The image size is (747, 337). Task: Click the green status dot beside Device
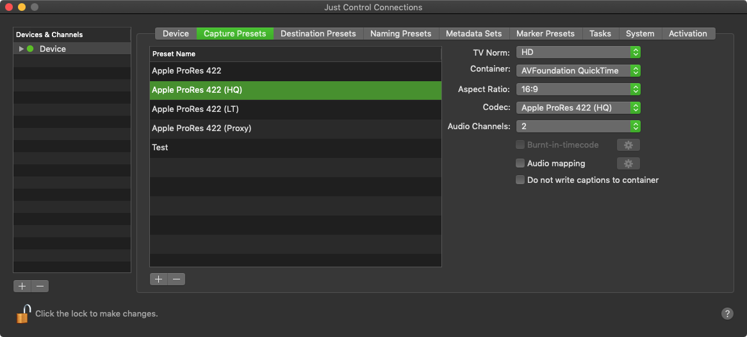31,49
